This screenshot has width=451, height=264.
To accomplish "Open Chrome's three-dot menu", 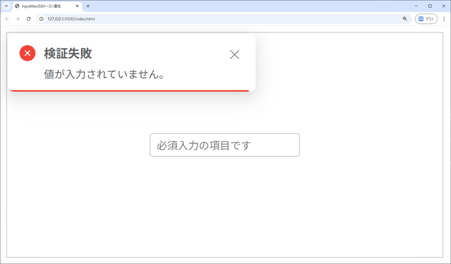I will [444, 19].
